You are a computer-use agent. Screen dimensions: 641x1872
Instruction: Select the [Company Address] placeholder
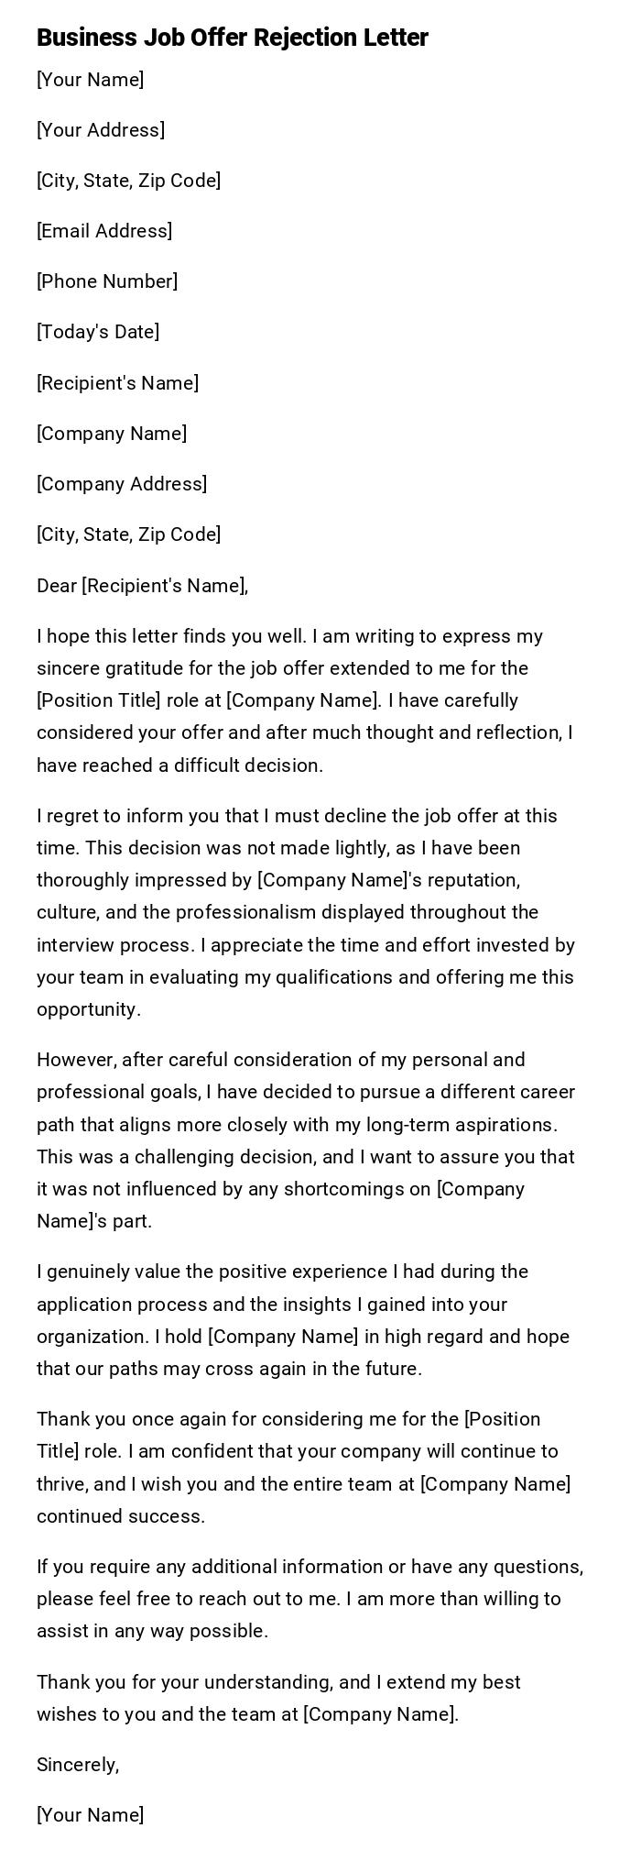[x=122, y=484]
